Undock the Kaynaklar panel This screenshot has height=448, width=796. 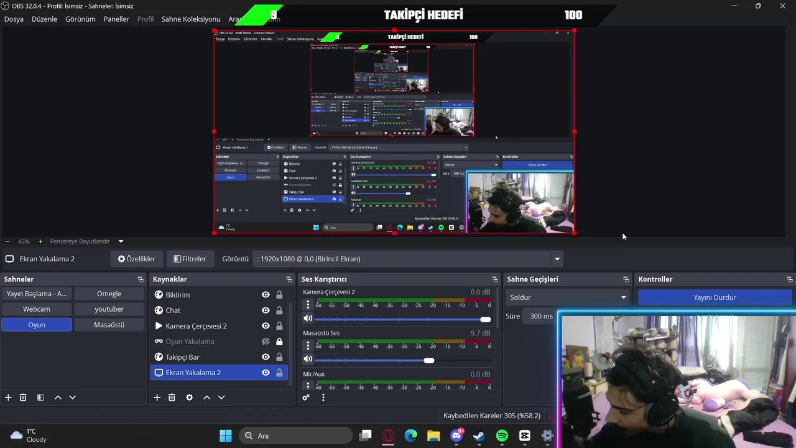(x=289, y=279)
